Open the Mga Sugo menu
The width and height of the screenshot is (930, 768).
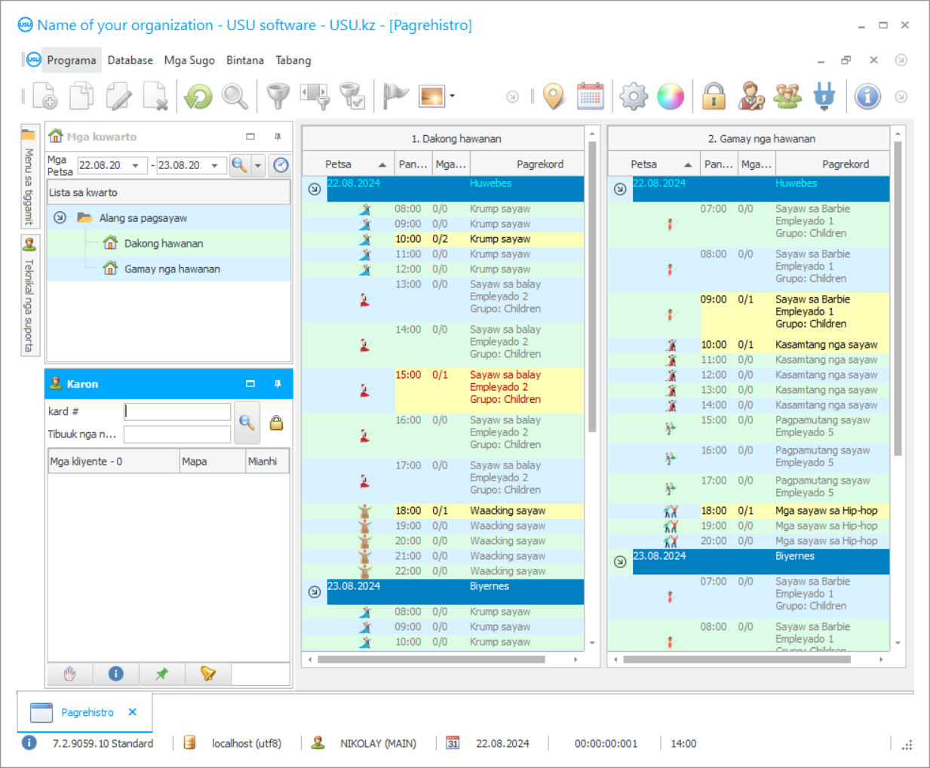(189, 60)
